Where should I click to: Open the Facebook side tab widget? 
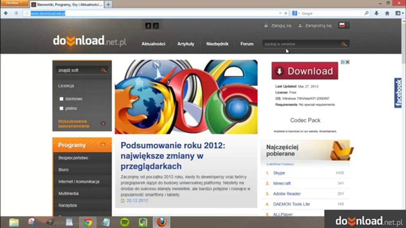pos(398,93)
